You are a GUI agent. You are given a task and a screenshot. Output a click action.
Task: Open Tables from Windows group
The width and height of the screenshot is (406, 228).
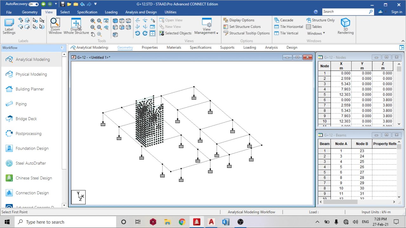point(314,27)
